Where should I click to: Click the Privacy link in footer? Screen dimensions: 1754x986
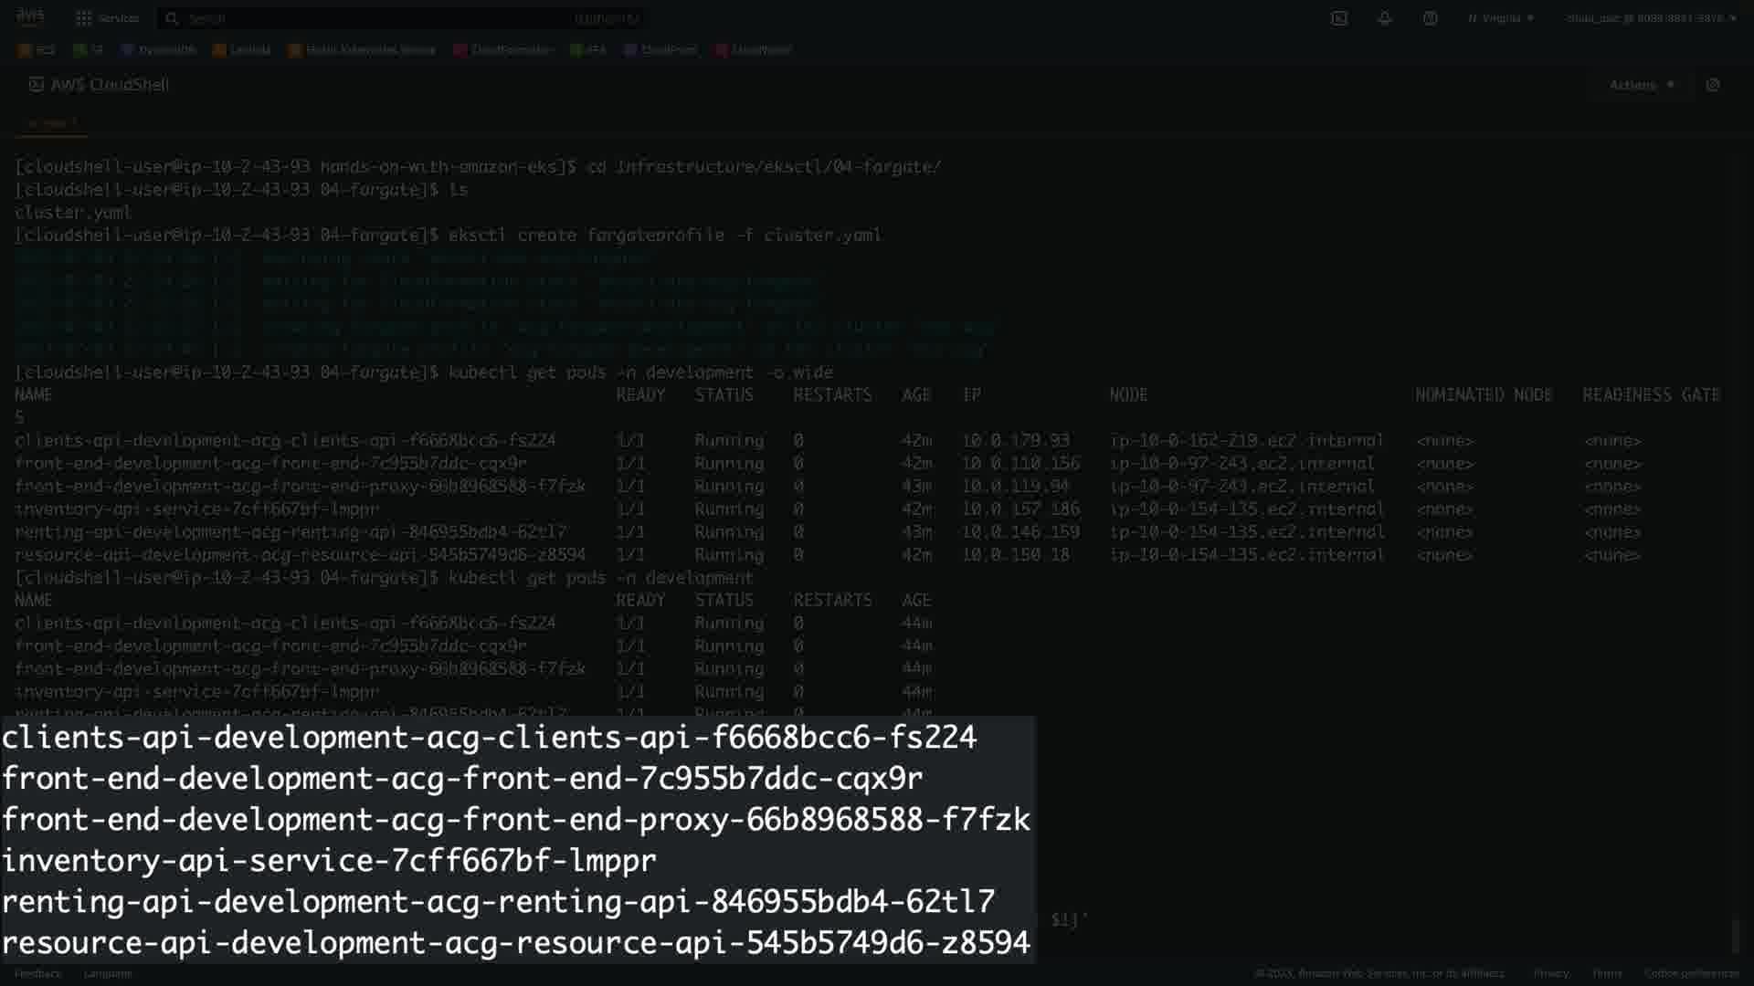pyautogui.click(x=1550, y=973)
